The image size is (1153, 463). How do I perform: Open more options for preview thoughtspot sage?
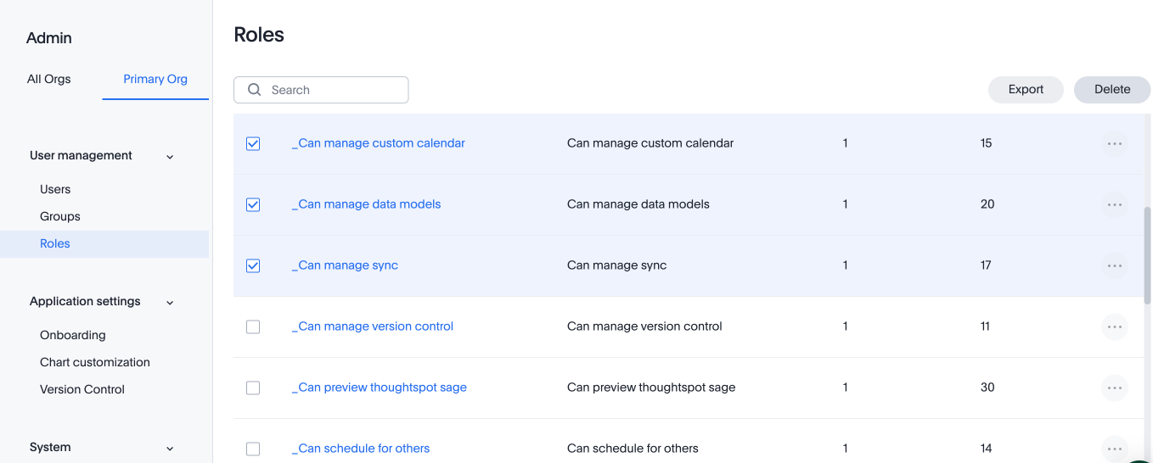(x=1114, y=388)
